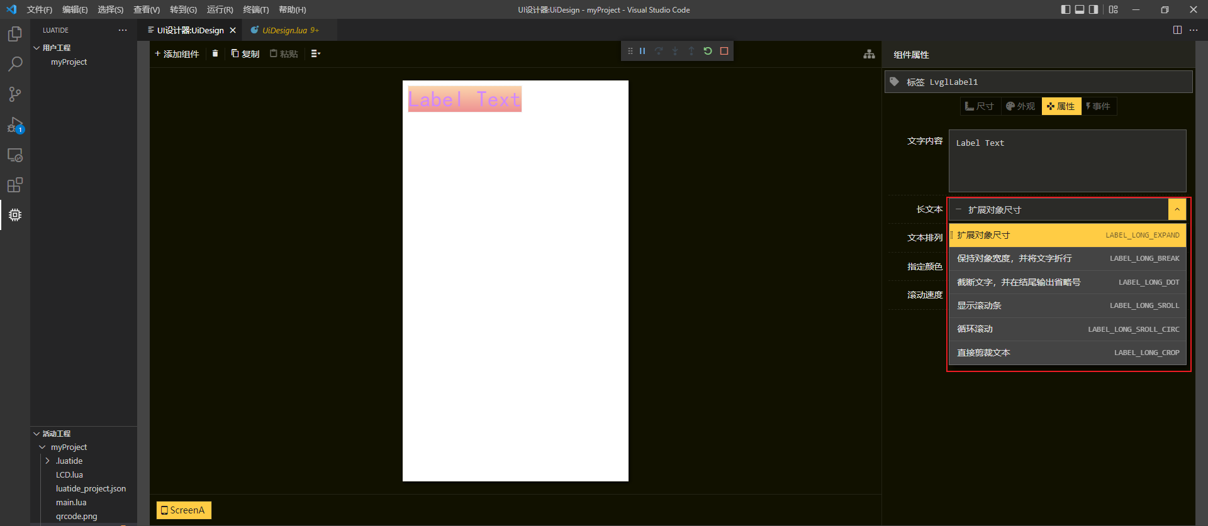1208x526 pixels.
Task: Pause the debug session
Action: pyautogui.click(x=642, y=51)
